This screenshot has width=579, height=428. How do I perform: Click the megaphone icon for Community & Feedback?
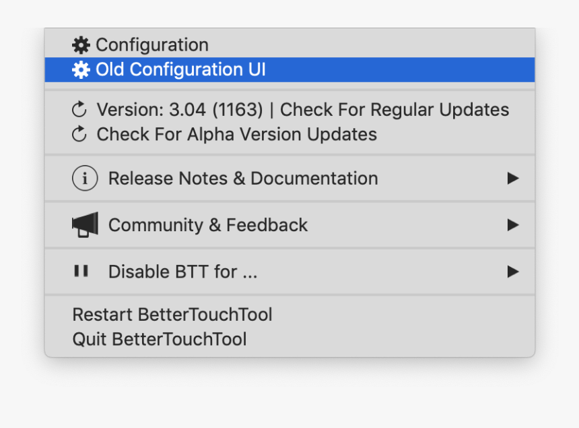tap(85, 224)
